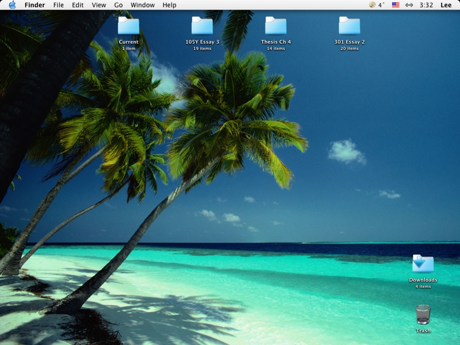
Task: Open the Window menu
Action: click(143, 5)
